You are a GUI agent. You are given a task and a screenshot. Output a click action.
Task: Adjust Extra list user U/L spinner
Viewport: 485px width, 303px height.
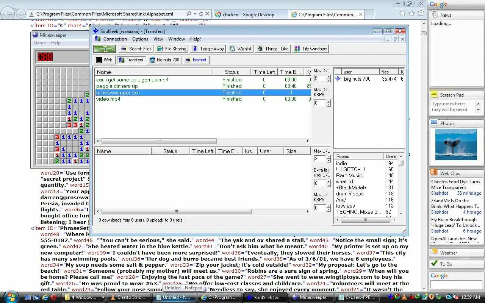click(x=329, y=183)
